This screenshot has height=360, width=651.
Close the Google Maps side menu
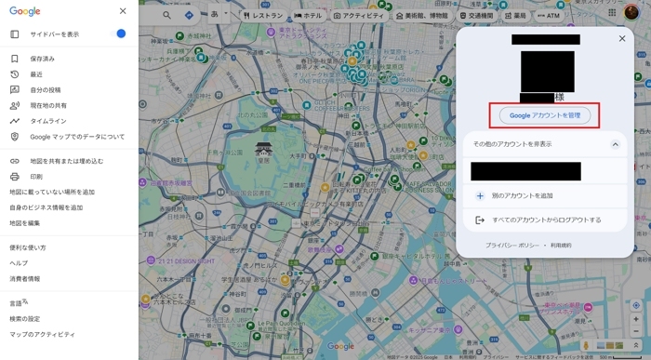point(123,11)
